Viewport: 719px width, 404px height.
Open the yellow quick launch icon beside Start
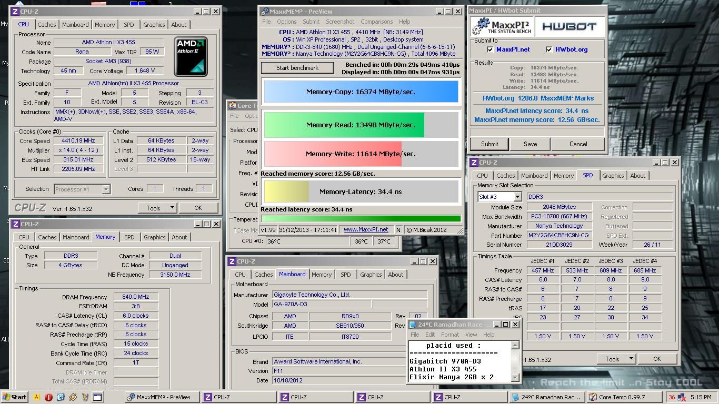(37, 397)
